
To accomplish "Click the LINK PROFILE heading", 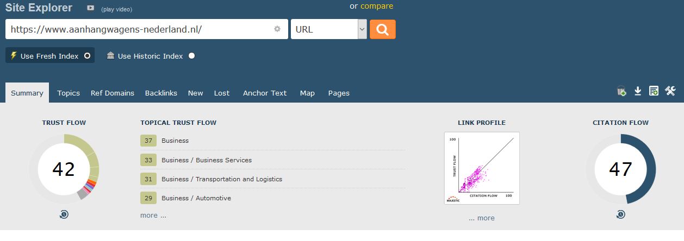I will tap(482, 123).
